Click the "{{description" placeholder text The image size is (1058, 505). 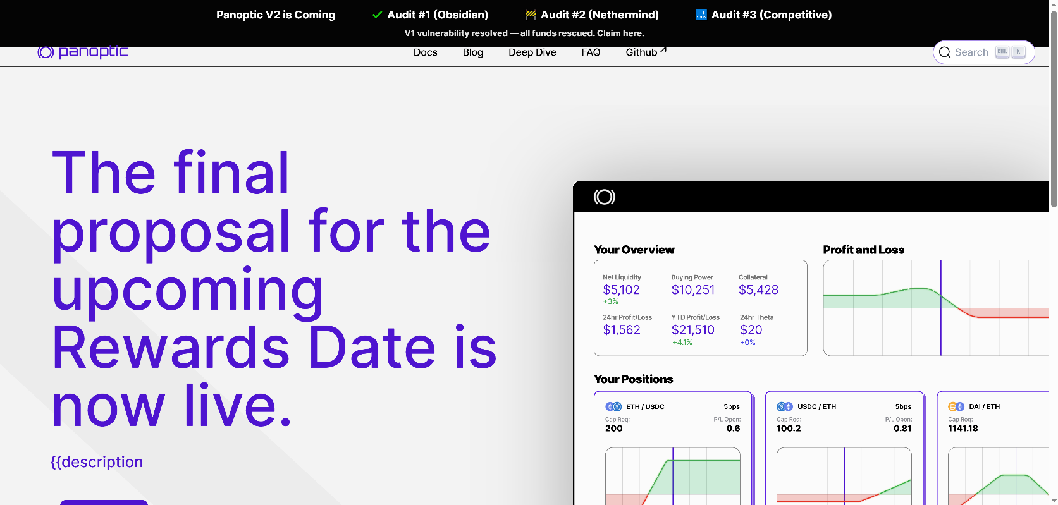click(97, 462)
